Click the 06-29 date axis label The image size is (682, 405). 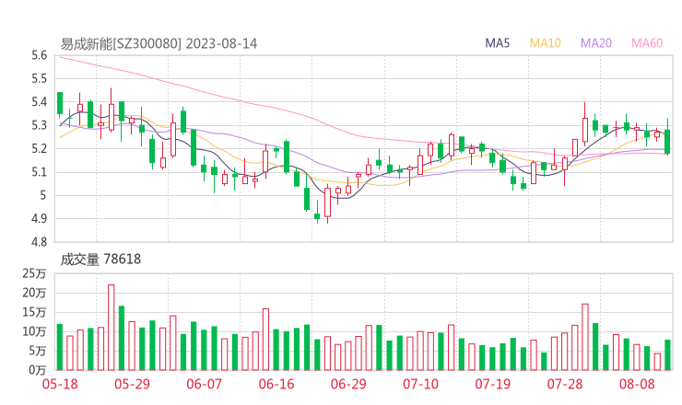pos(348,384)
